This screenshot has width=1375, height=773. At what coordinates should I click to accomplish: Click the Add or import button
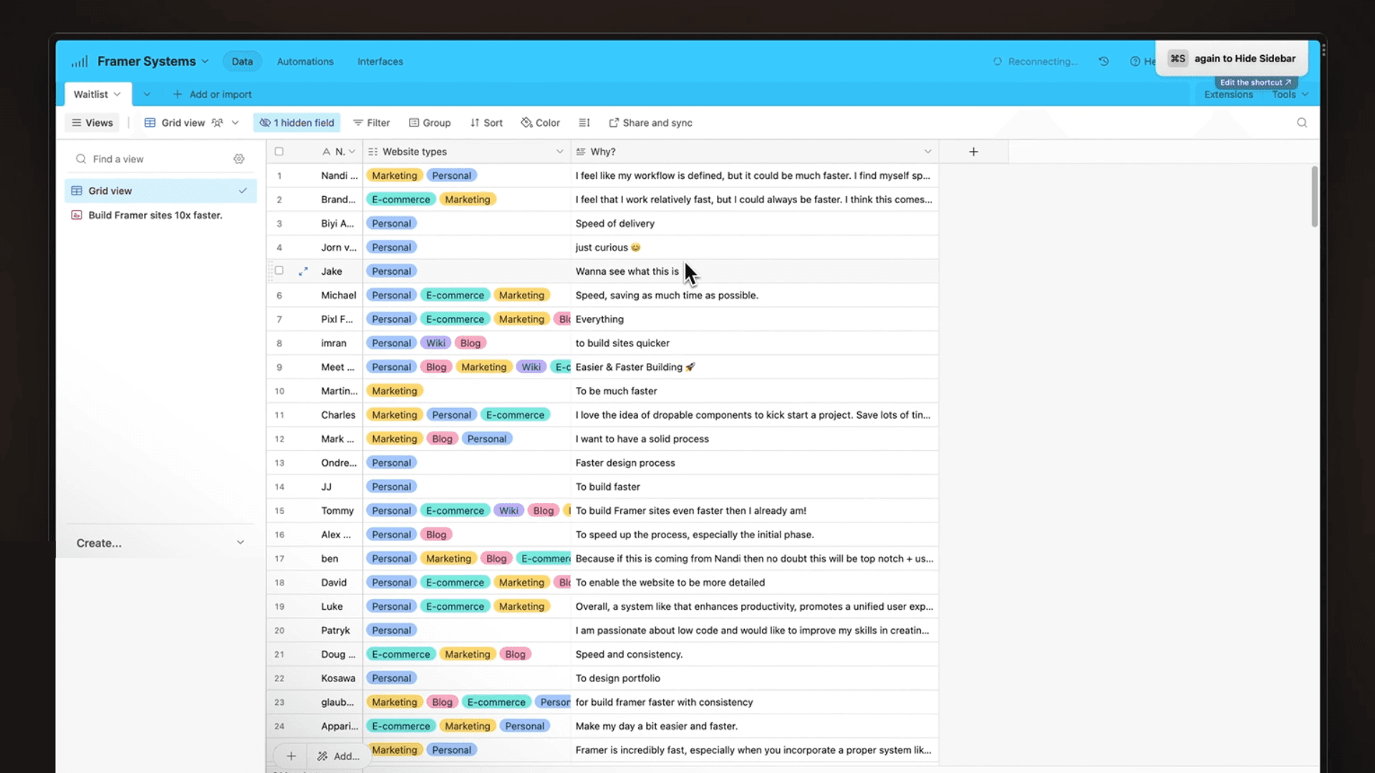coord(213,94)
